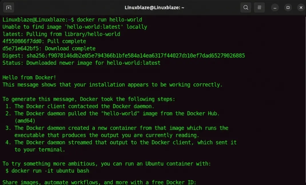Click the 'd5e71e642bf5: Download complete' line
Viewport: 306px width, 185px height.
pos(49,48)
